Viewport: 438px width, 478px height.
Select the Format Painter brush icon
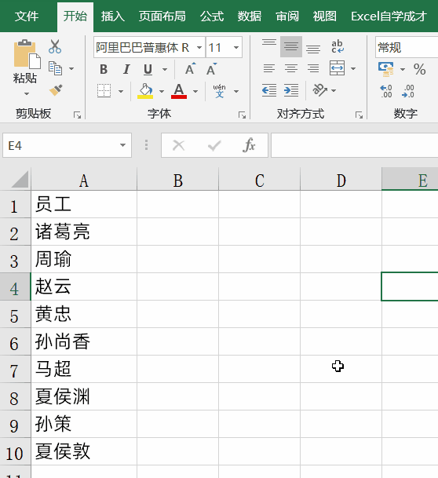[56, 90]
